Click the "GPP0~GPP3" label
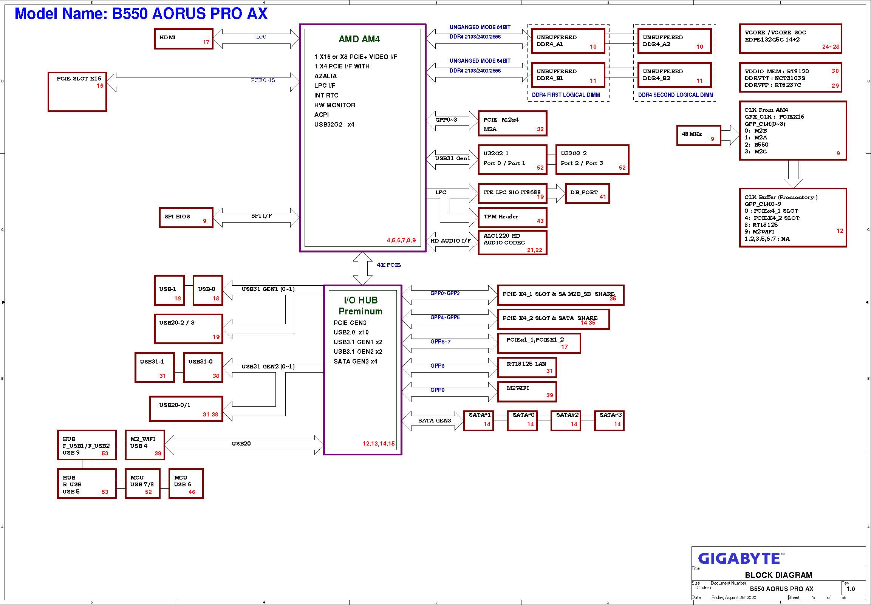 [445, 293]
